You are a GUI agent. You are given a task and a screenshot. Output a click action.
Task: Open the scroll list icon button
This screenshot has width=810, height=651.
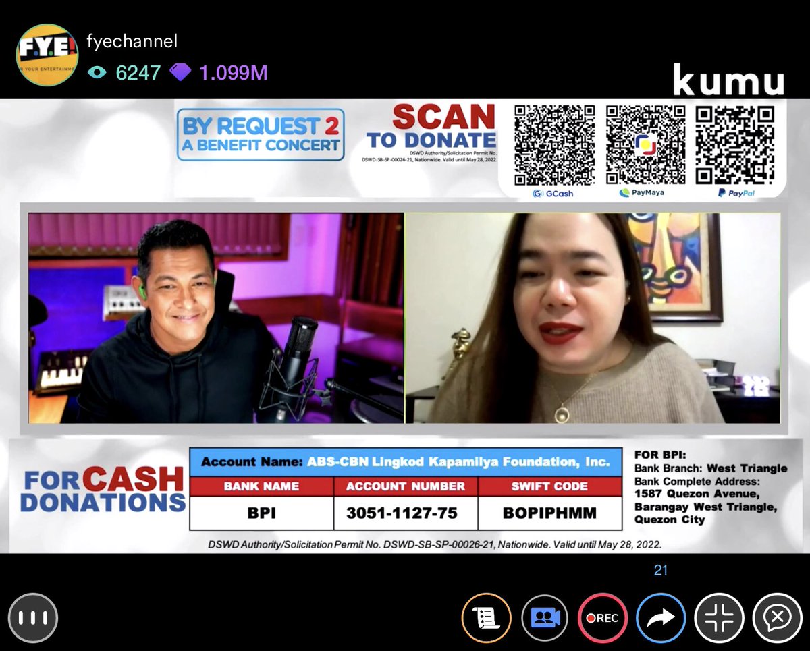(486, 618)
